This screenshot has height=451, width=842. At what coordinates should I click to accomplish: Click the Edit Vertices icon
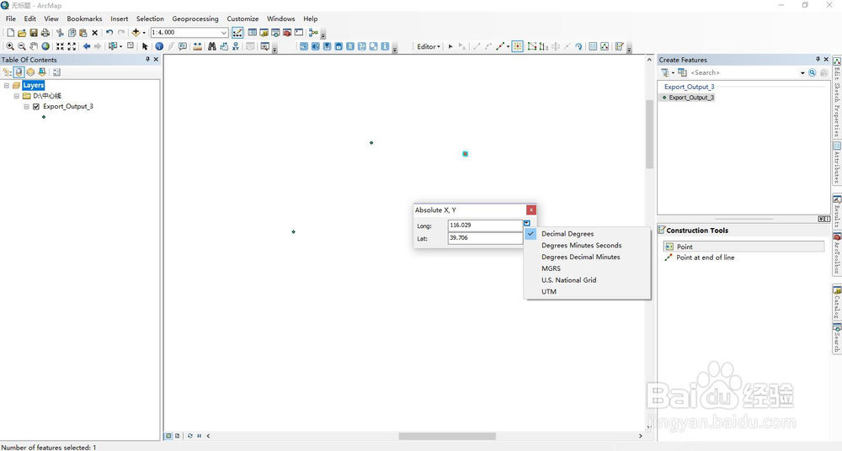532,47
